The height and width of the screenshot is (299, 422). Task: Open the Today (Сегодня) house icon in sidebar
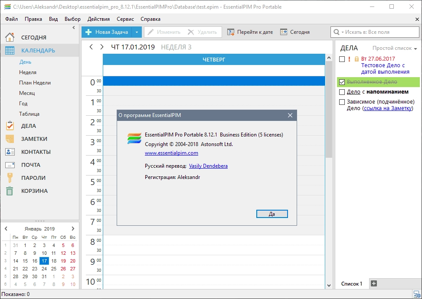[10, 37]
